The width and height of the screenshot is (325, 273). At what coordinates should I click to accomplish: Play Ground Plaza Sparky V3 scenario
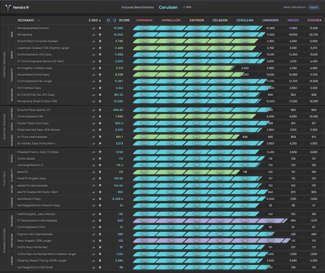point(100,110)
